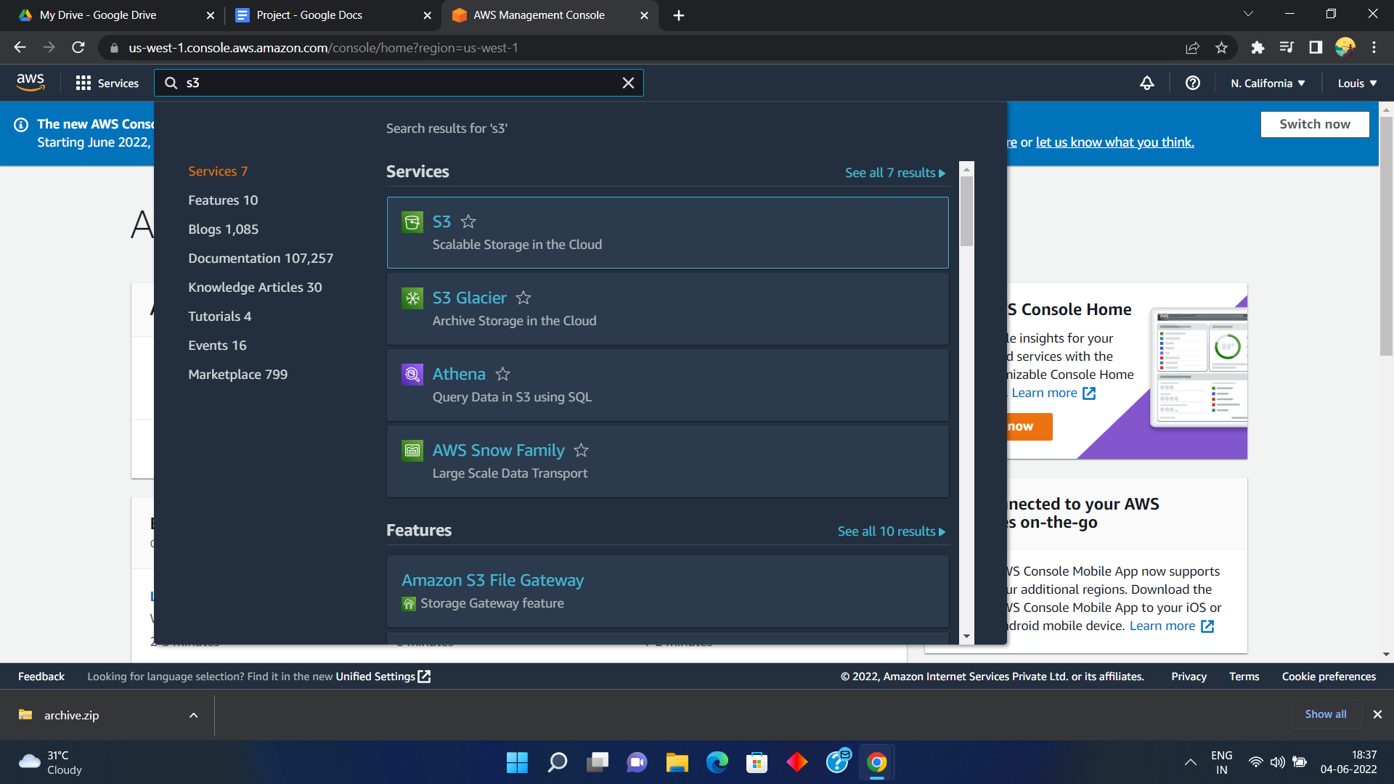Toggle favorite star for Athena
Image resolution: width=1394 pixels, height=784 pixels.
[x=502, y=374]
